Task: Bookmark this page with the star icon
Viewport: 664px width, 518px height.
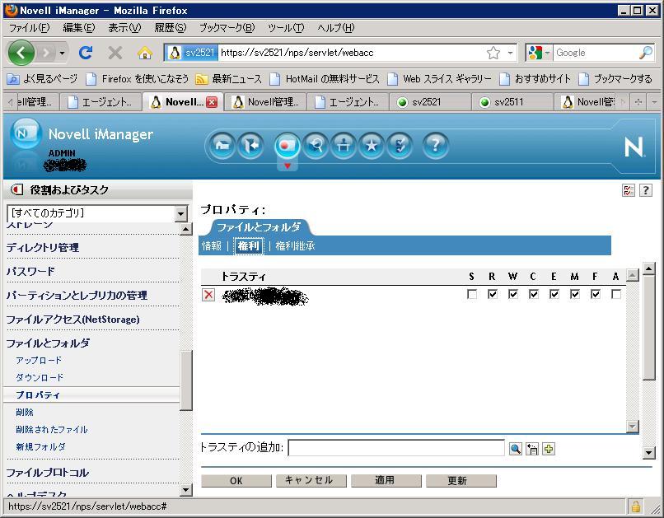Action: coord(493,53)
